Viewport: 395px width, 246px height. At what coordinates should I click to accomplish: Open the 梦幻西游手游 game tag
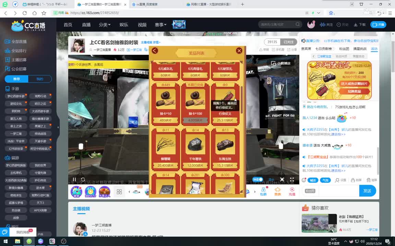pos(16,96)
